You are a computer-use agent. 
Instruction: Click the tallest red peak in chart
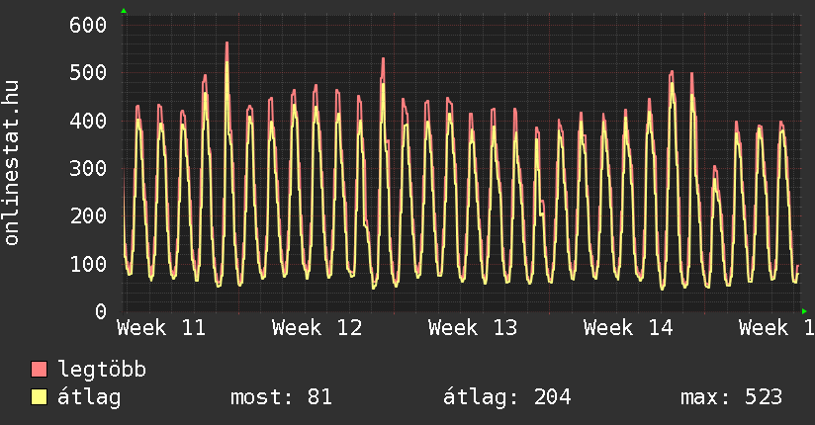pos(226,44)
